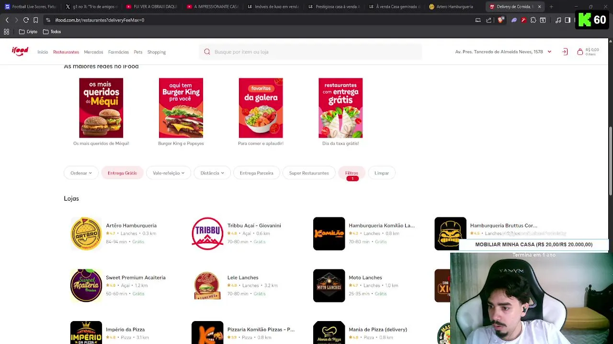Bookmark page with the bookmark icon
This screenshot has width=613, height=344.
[35, 20]
